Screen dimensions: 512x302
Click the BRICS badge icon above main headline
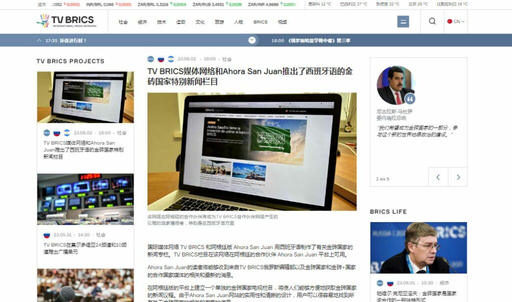tap(150, 59)
